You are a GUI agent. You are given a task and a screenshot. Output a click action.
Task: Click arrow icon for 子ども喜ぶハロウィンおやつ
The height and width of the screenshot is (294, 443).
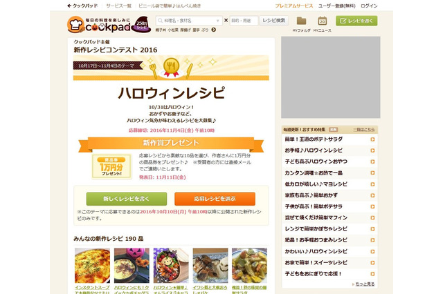click(372, 161)
